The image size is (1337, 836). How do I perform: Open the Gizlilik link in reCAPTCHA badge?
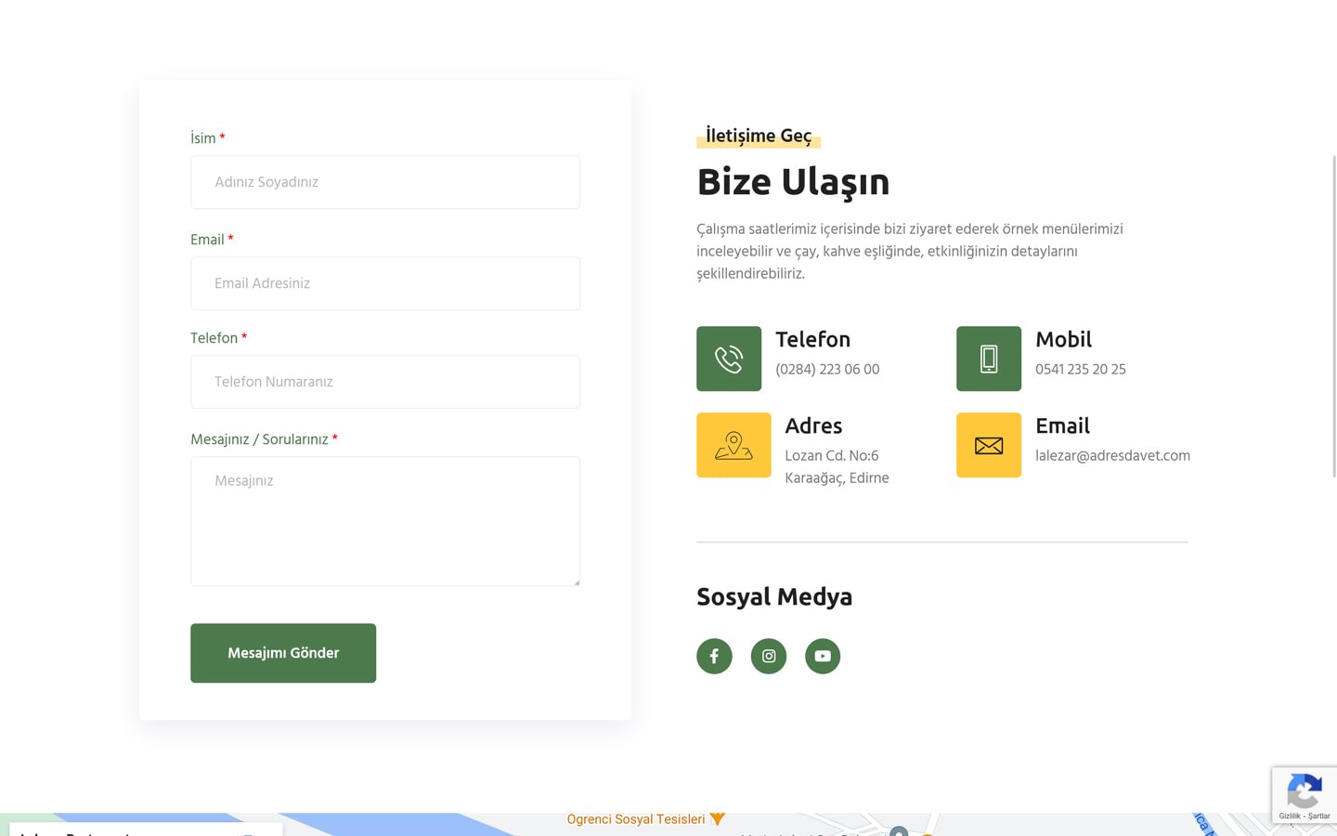click(x=1290, y=816)
